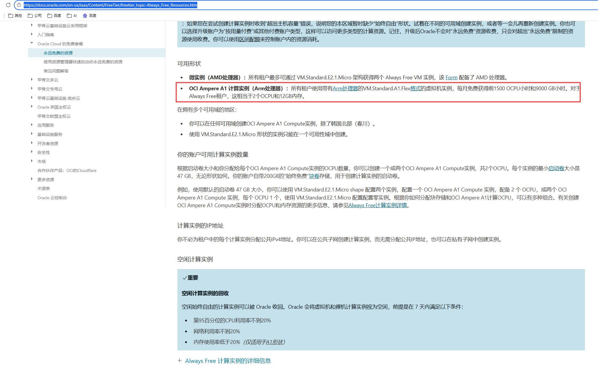Follow the Form link in 微实例 bullet
Screen dimensions: 598x367
[451, 78]
